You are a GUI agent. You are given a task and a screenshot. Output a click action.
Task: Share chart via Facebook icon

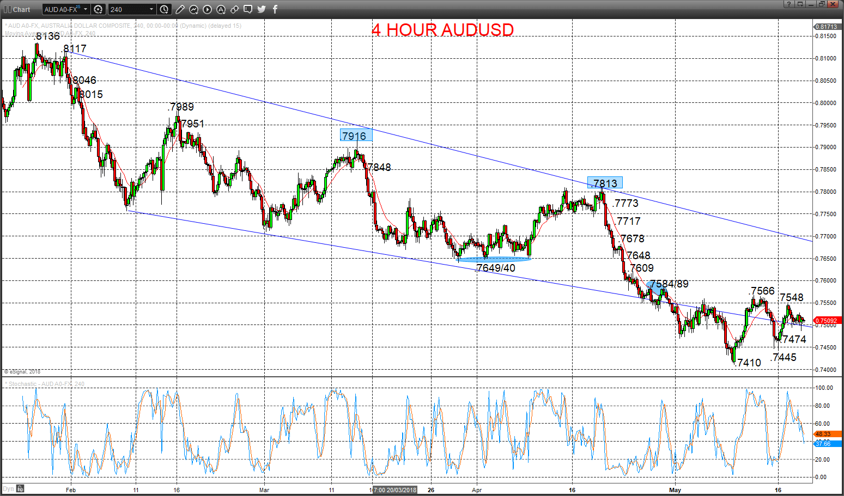(x=275, y=9)
